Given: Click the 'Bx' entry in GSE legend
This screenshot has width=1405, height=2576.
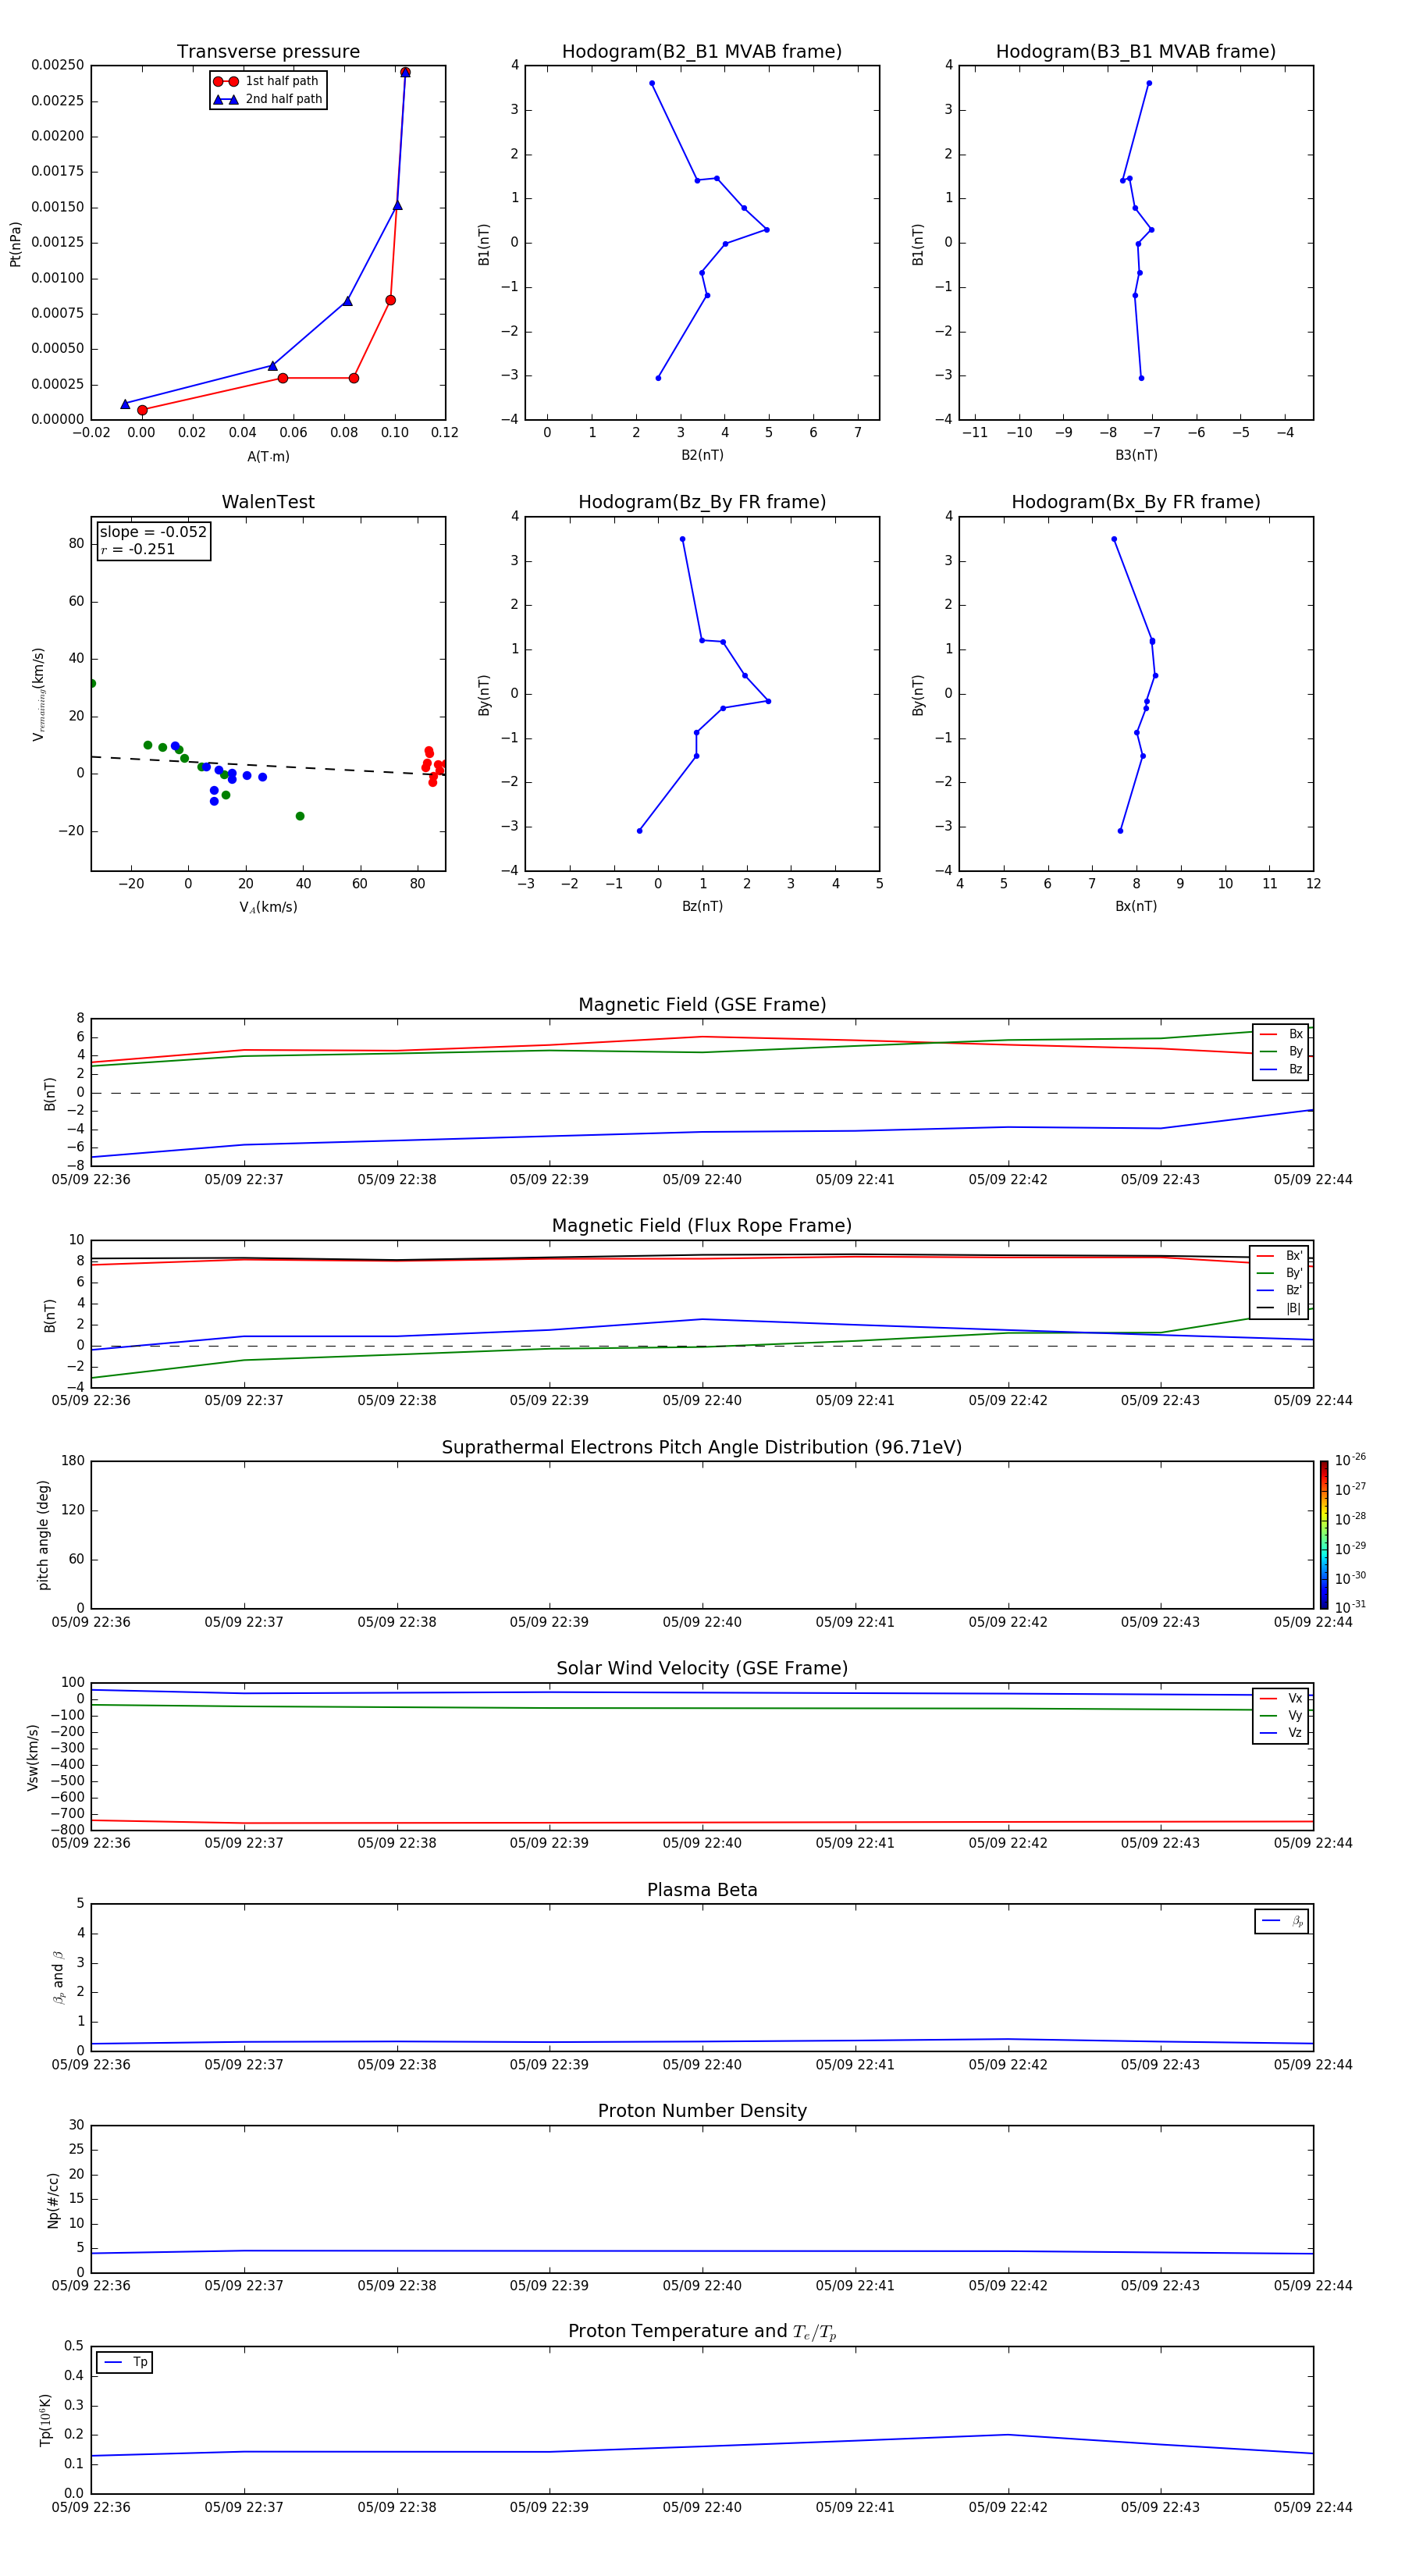Looking at the screenshot, I should coord(1281,1034).
